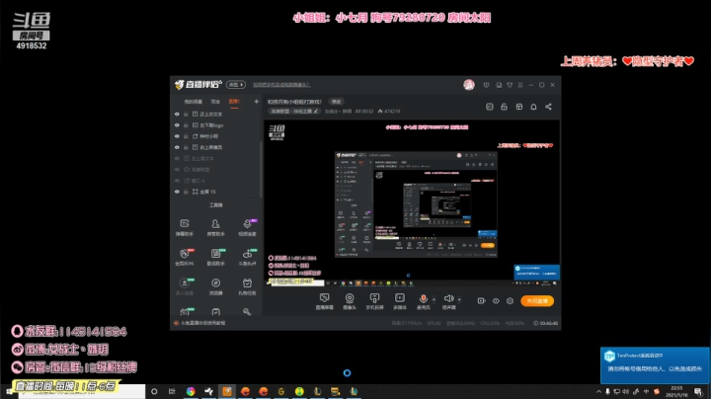Viewport: 711px width, 399px height.
Task: Click 修改 next to the stream title
Action: click(x=336, y=102)
